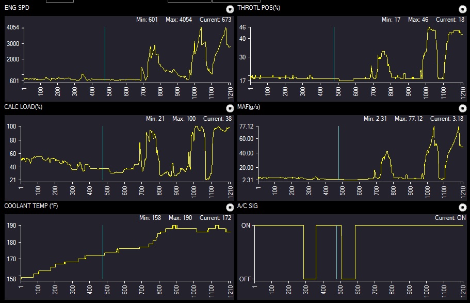470x303 pixels.
Task: Select the vertical cursor in CALC LOAD graph
Action: (x=103, y=153)
